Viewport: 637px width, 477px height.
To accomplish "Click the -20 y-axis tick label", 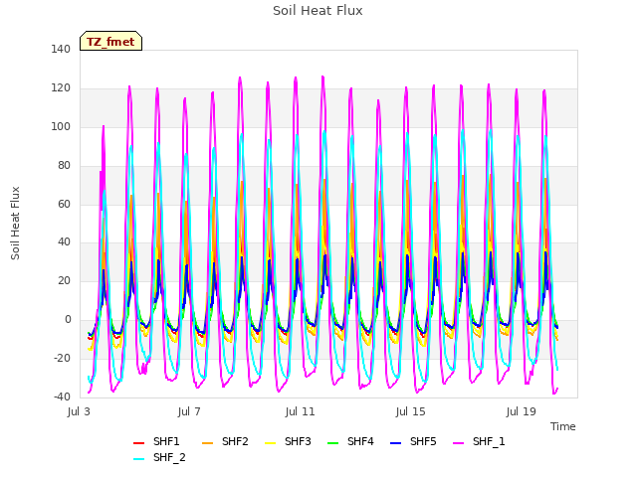I will (62, 358).
